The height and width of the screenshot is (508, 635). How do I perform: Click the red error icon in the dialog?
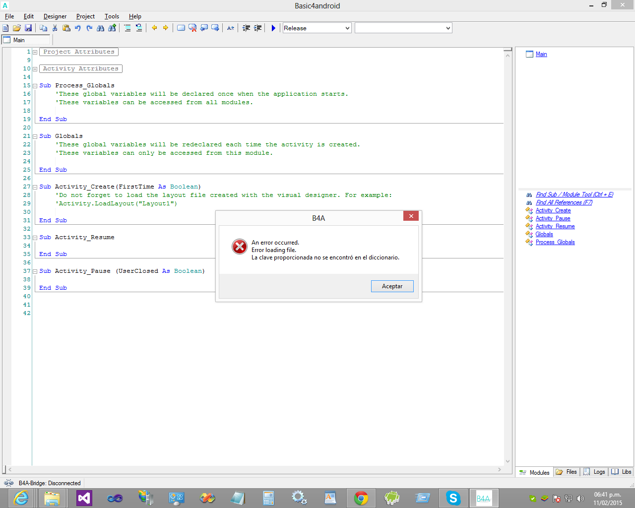[240, 246]
